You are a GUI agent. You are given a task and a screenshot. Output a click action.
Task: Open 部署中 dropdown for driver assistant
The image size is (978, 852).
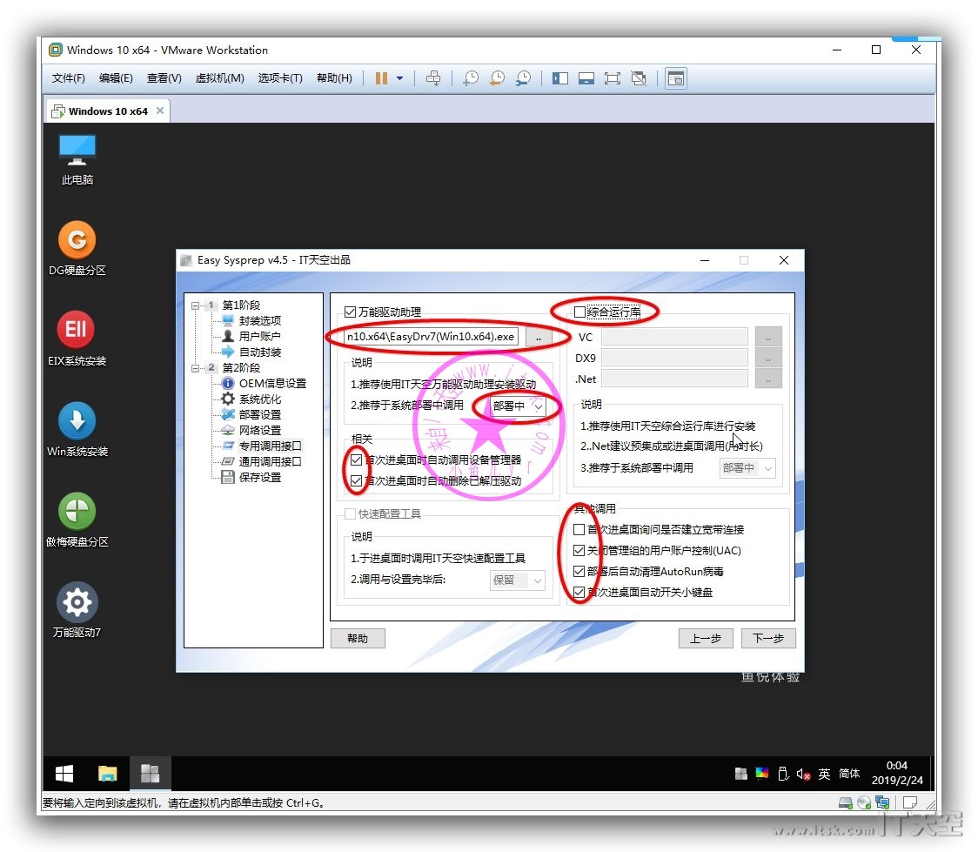518,406
